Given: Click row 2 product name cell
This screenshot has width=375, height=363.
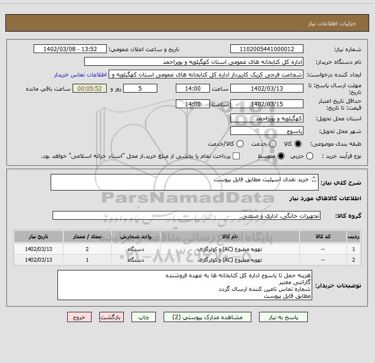Looking at the screenshot, I should [230, 260].
